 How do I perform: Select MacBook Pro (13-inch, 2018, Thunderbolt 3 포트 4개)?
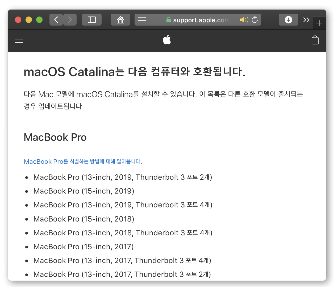click(123, 233)
